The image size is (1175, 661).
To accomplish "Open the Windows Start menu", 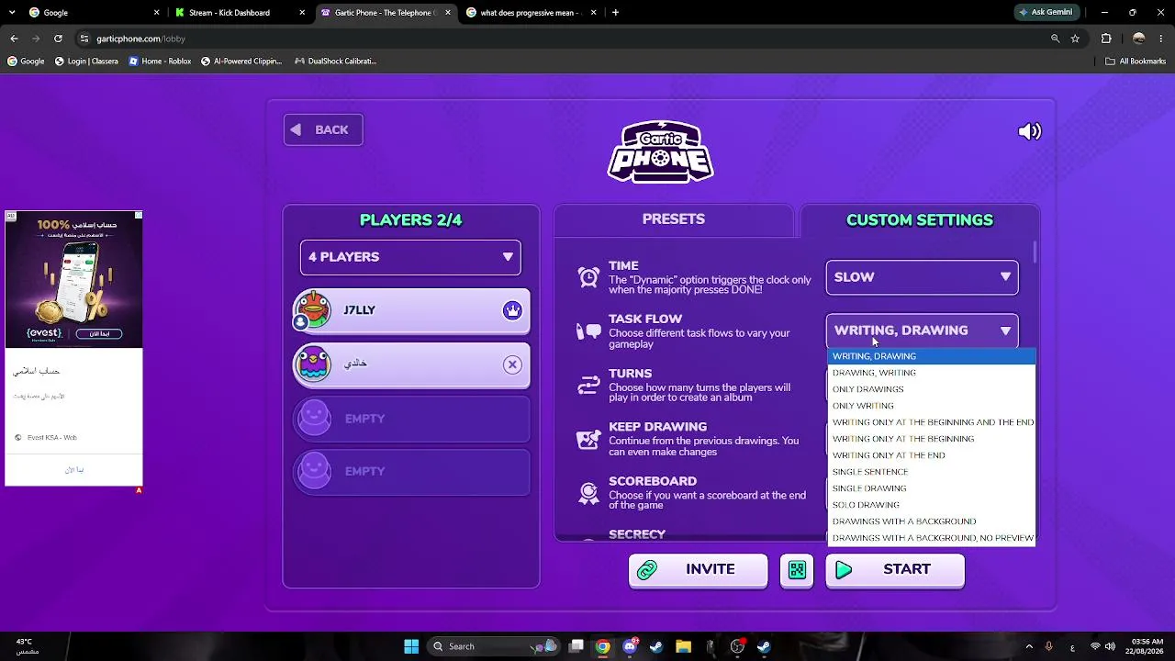I will pyautogui.click(x=411, y=646).
